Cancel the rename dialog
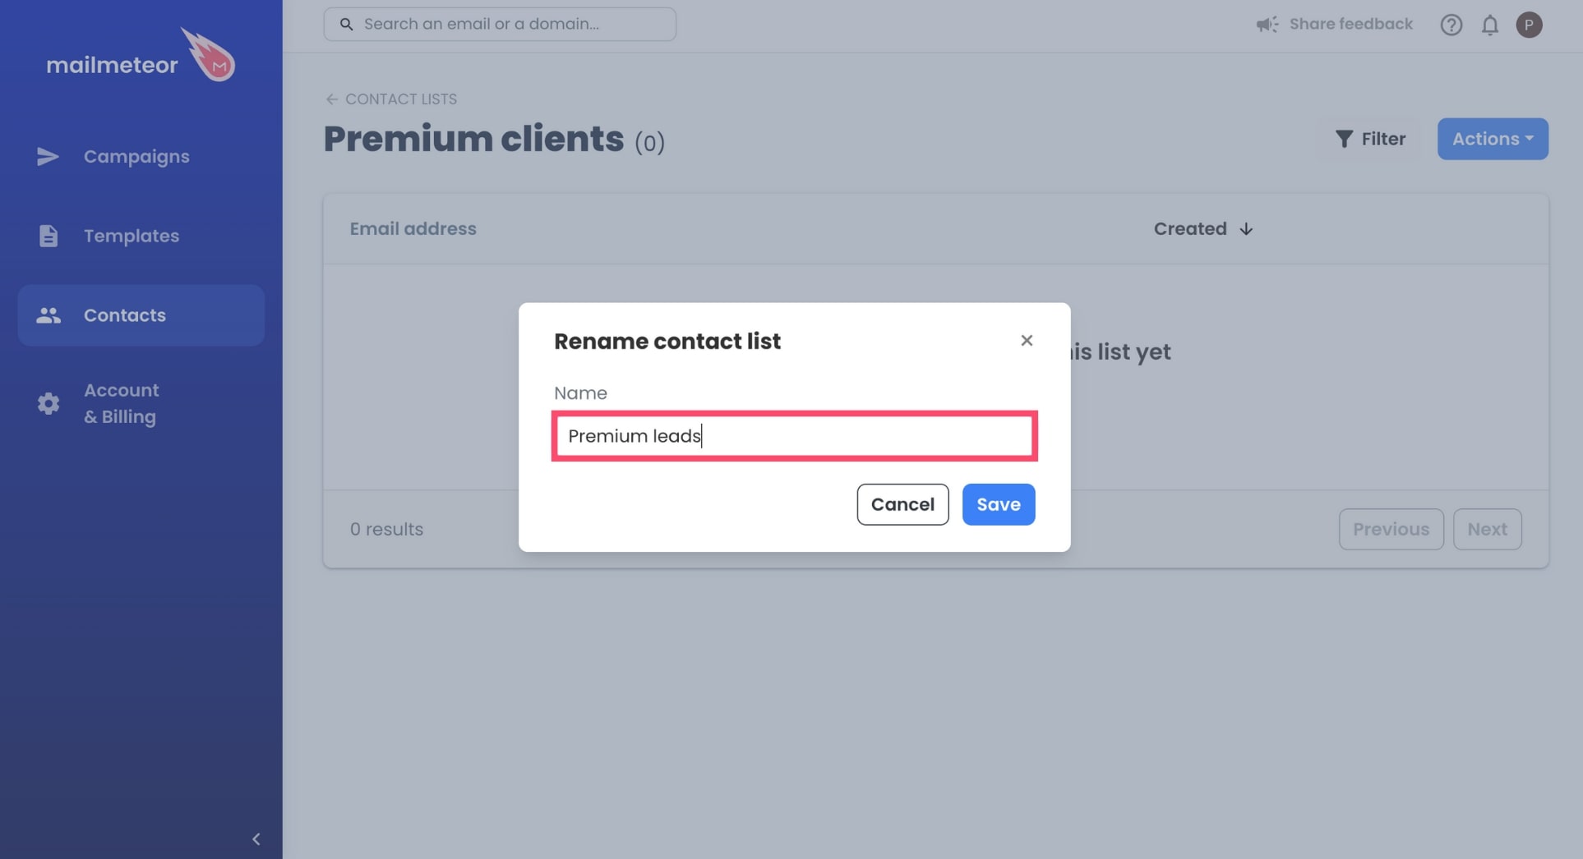 (902, 504)
